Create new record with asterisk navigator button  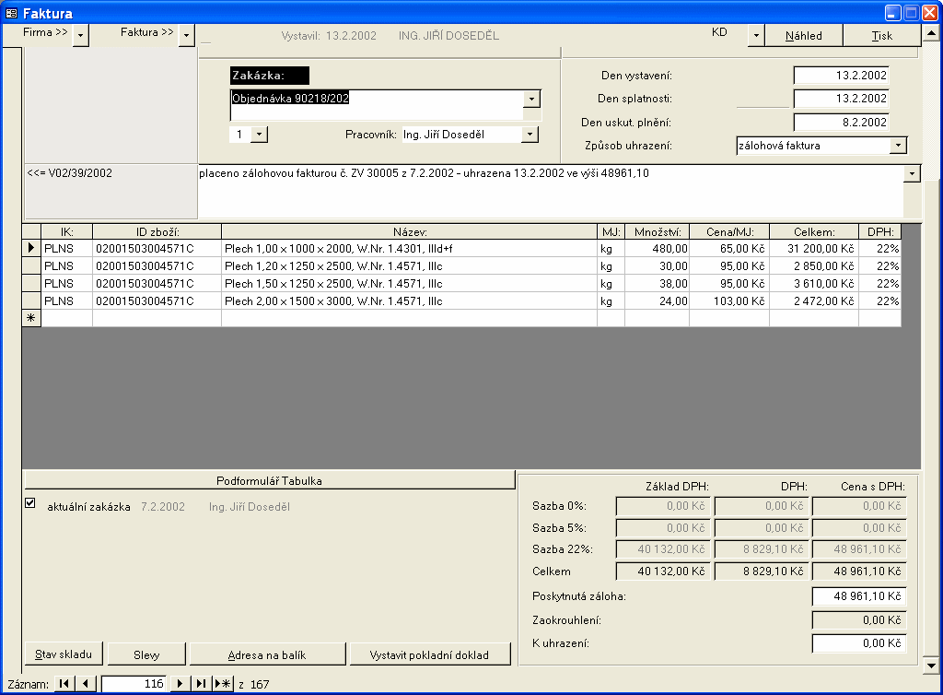point(222,683)
